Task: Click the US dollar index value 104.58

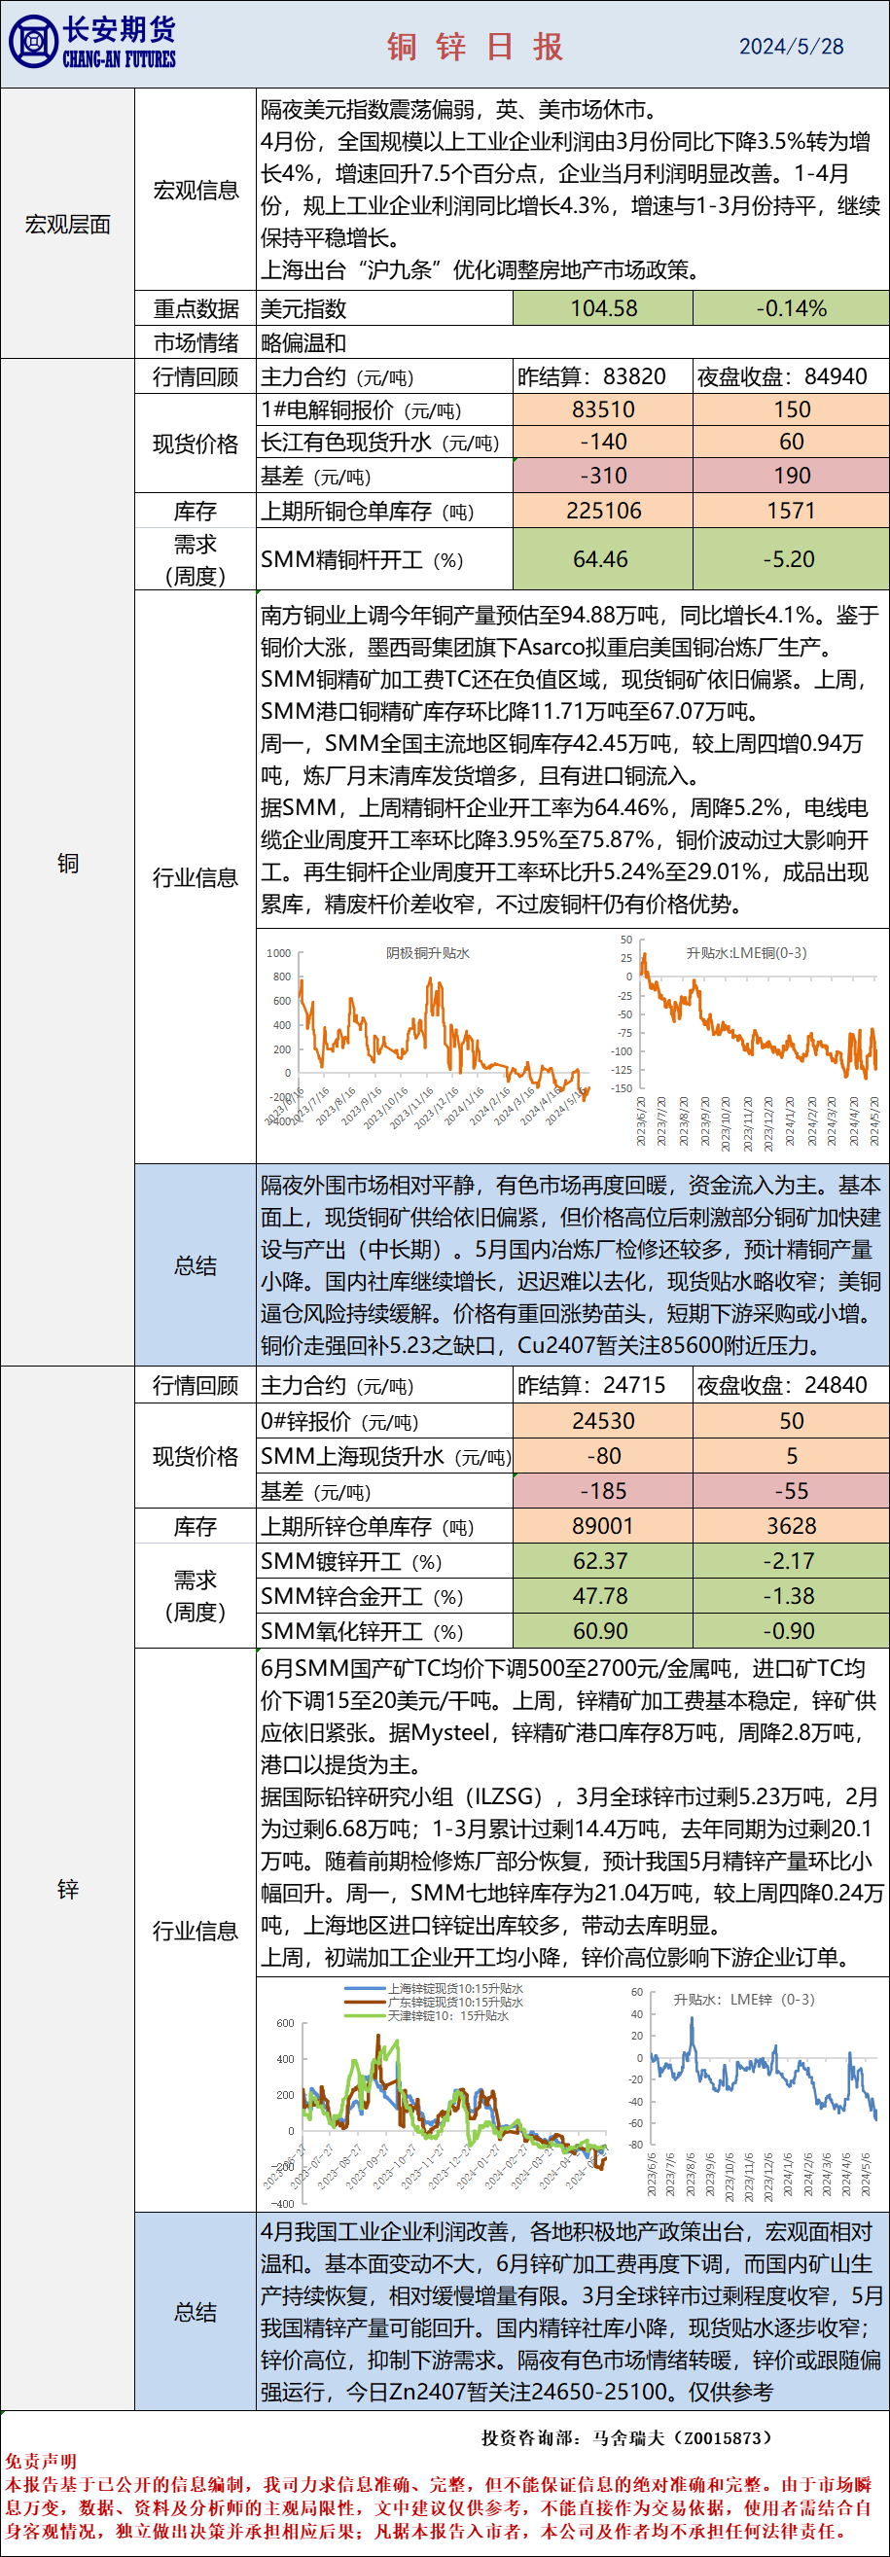Action: click(x=603, y=308)
